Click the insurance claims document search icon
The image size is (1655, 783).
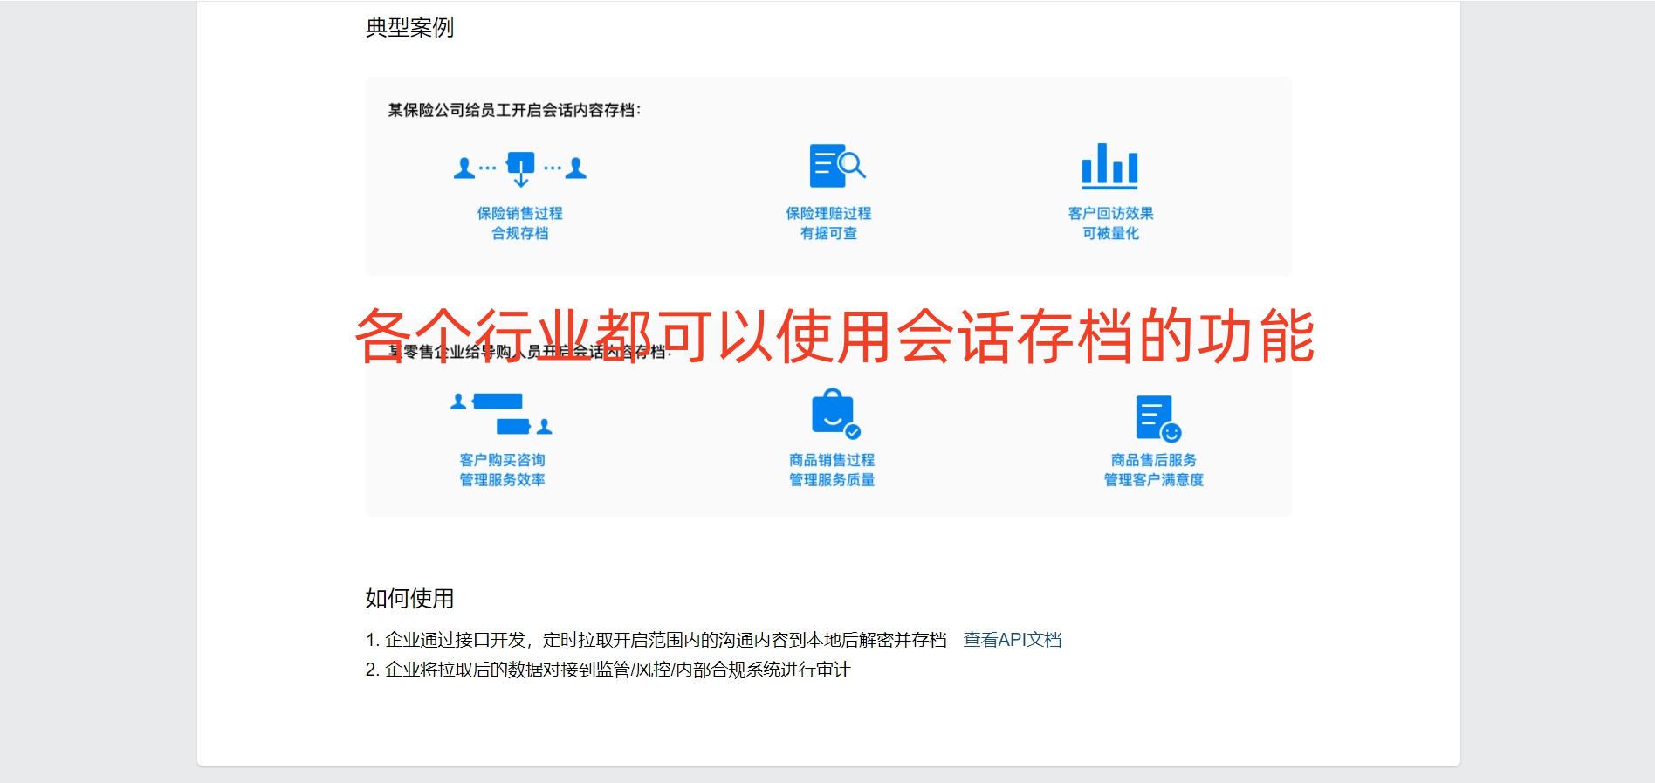coord(837,166)
